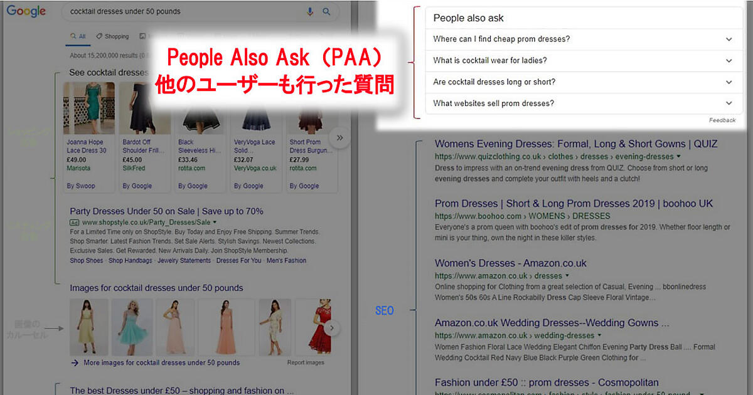Open the mint green dress image thumbnail
The image size is (753, 395).
pyautogui.click(x=132, y=327)
